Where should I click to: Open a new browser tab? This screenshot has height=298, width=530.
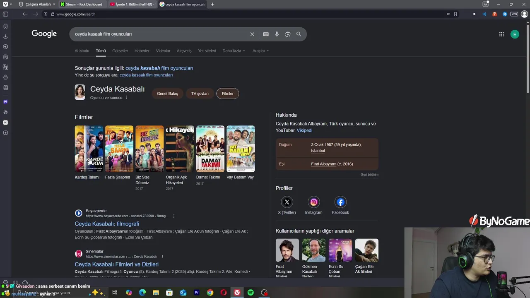[x=212, y=4]
